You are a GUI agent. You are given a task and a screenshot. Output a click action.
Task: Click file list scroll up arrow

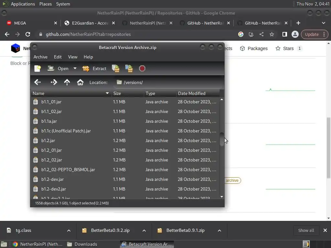[222, 99]
